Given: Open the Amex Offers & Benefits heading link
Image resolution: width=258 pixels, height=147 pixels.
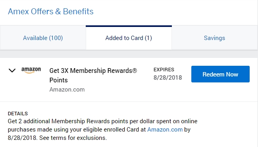Looking at the screenshot, I should (51, 11).
